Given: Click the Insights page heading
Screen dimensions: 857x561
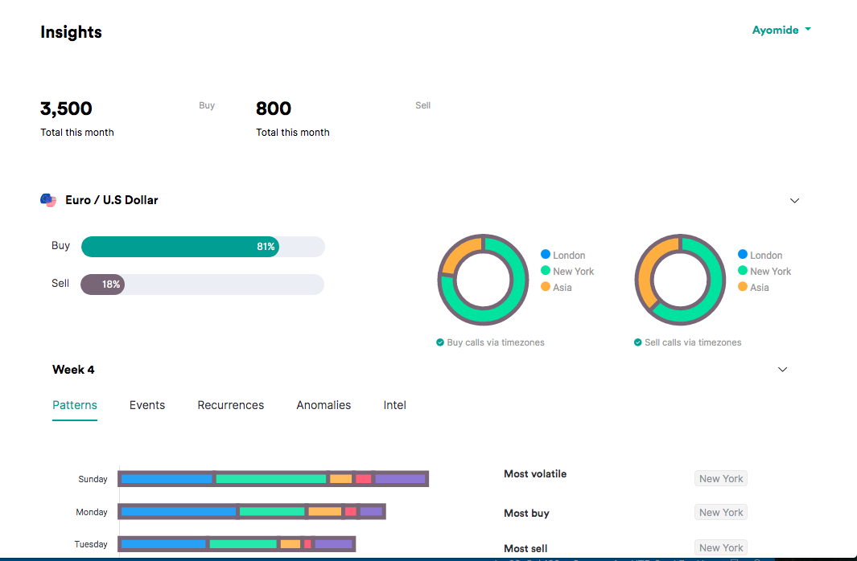Looking at the screenshot, I should [x=71, y=32].
